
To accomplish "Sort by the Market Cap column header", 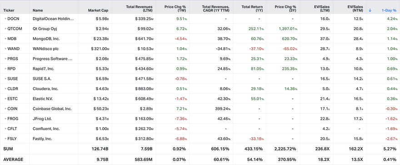I will pos(98,10).
